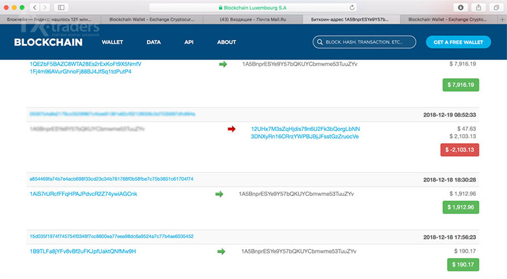The image size is (507, 279).
Task: Open the WALLET menu
Action: (x=112, y=42)
